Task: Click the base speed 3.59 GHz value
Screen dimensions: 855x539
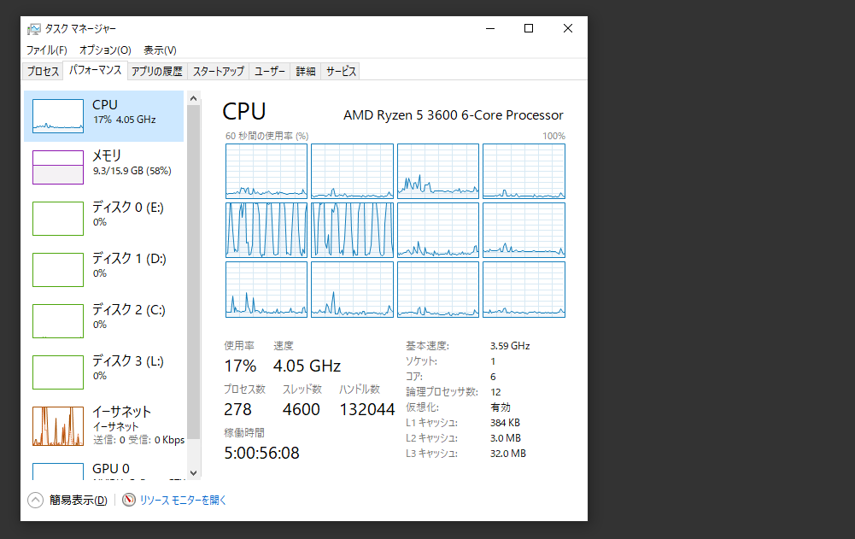Action: tap(510, 346)
